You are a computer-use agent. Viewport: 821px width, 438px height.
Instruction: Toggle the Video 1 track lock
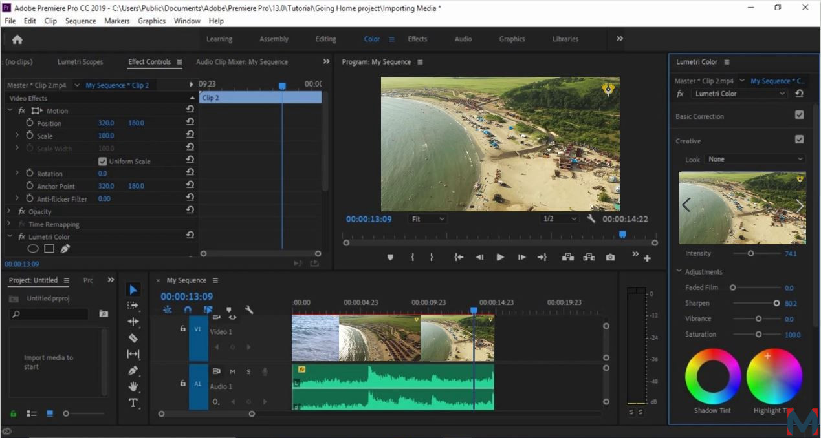pyautogui.click(x=183, y=329)
